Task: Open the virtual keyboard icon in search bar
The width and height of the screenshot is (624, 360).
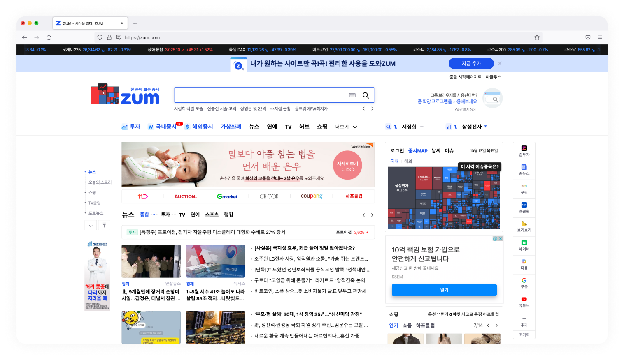Action: (352, 95)
